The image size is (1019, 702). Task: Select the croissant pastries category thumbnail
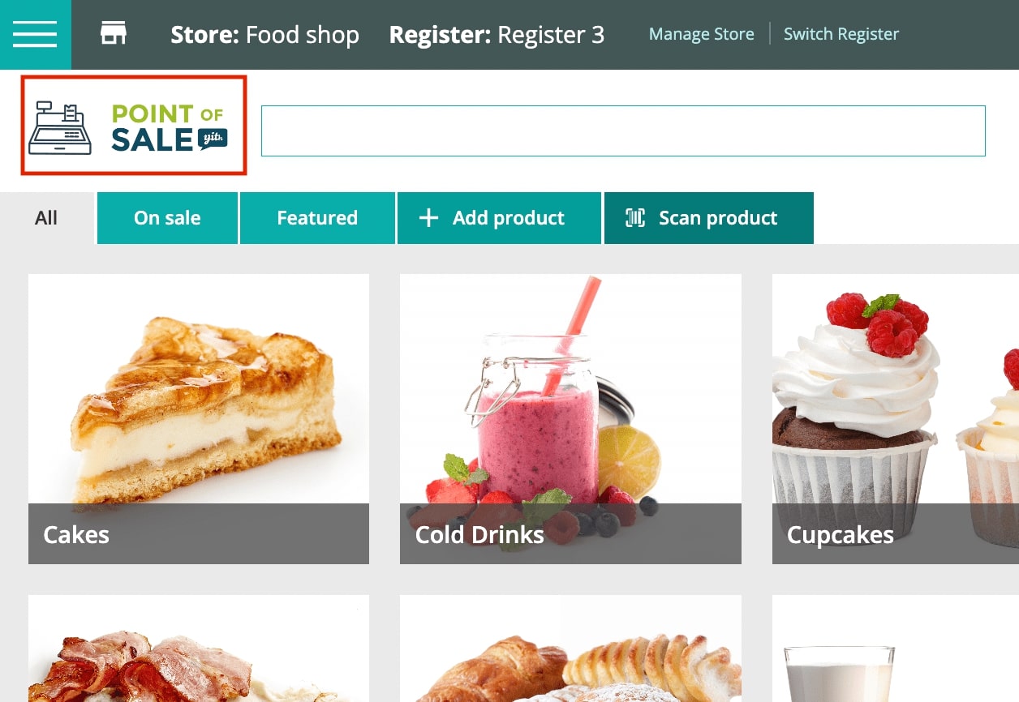coord(570,648)
